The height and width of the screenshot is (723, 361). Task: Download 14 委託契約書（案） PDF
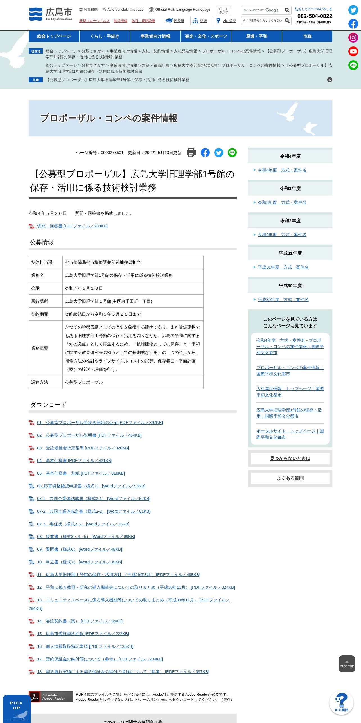[x=80, y=621]
